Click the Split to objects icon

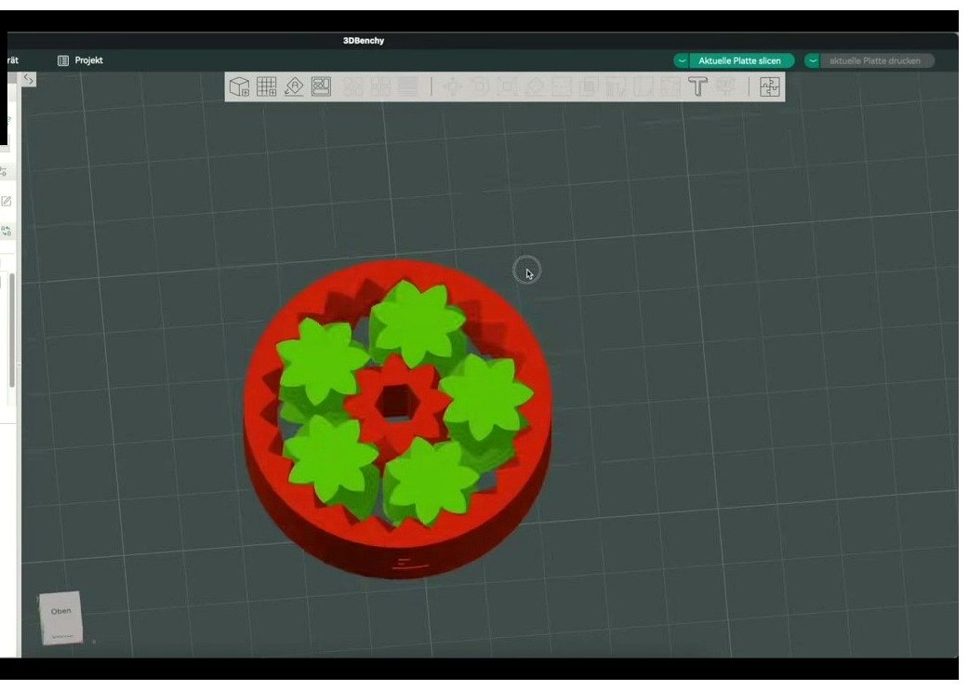[x=353, y=86]
